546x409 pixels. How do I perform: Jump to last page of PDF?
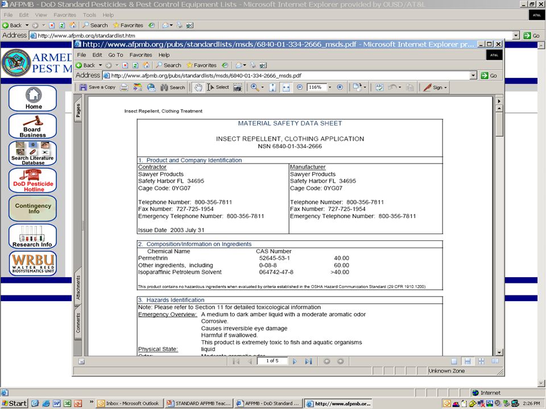[x=308, y=361]
